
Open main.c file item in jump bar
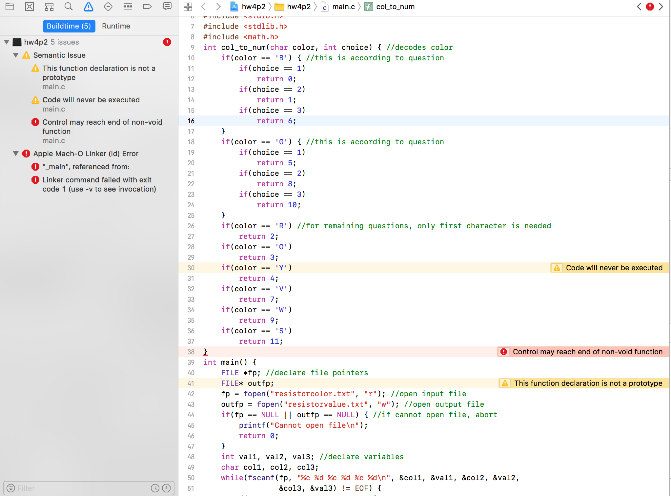pos(338,7)
